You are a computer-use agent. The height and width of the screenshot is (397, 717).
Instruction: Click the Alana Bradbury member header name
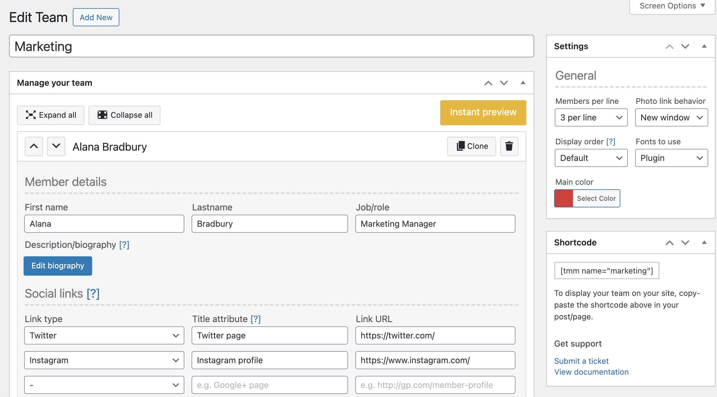pos(110,147)
